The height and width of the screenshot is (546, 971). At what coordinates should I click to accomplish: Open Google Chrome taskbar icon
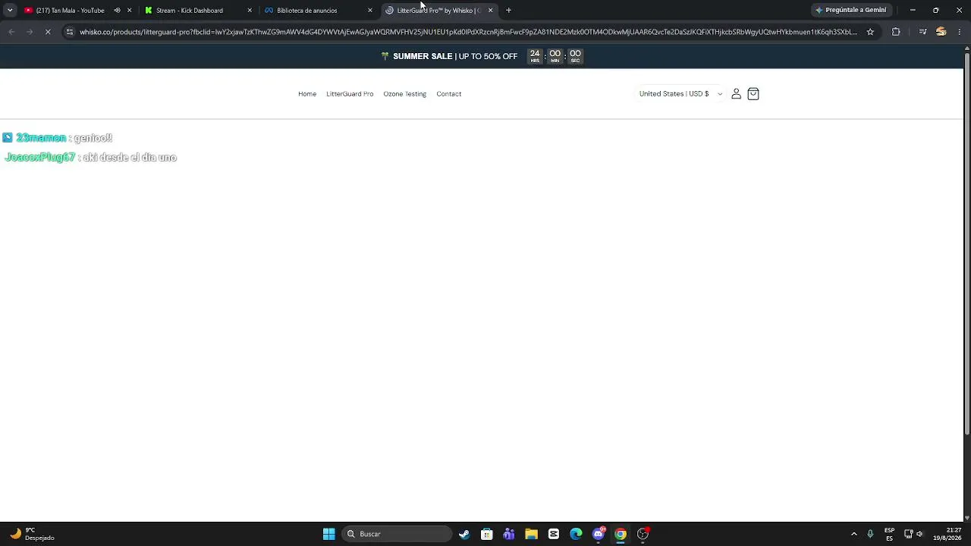(x=621, y=534)
